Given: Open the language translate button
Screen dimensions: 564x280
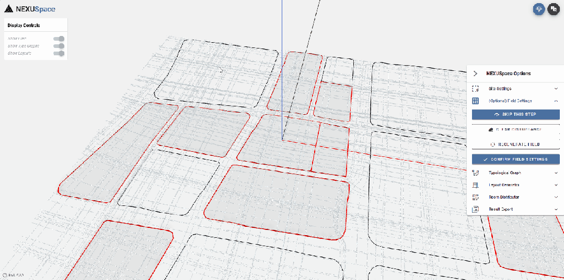Looking at the screenshot, I should [553, 9].
